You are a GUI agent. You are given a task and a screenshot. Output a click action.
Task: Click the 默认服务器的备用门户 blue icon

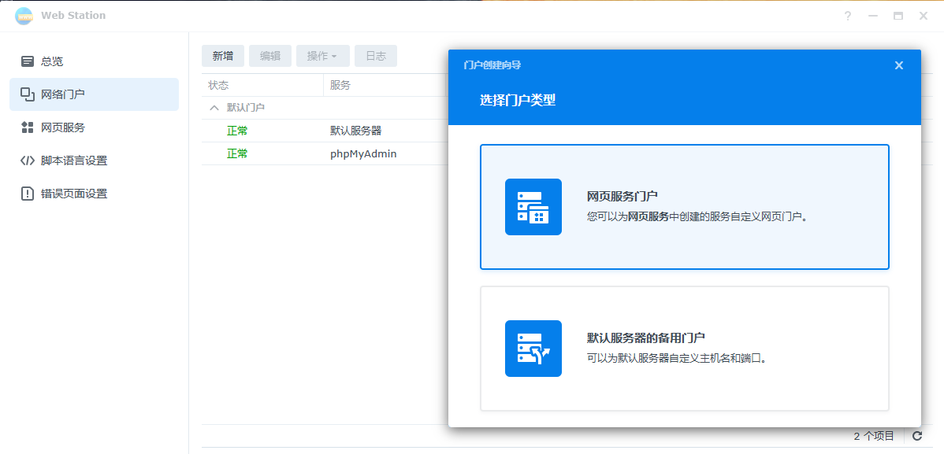[533, 348]
